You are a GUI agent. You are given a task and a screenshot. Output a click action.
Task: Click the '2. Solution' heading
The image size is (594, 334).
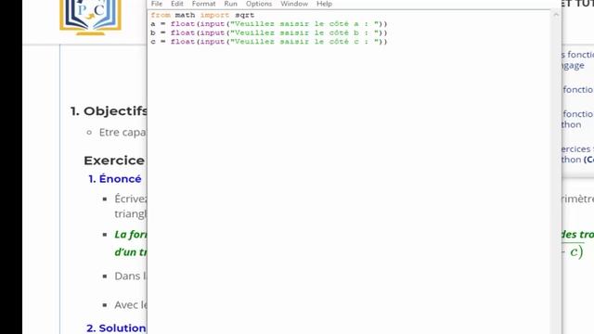tap(116, 328)
